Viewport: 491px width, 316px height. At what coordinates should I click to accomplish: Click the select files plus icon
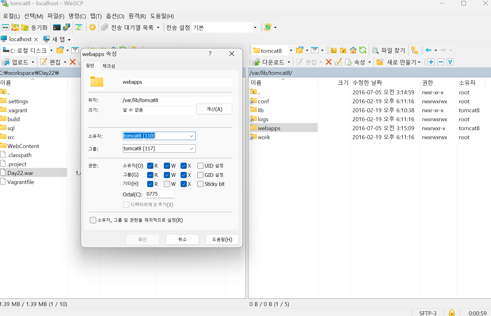[x=431, y=62]
